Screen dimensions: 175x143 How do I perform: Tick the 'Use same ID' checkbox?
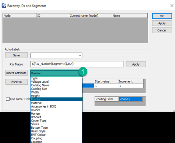[8, 99]
